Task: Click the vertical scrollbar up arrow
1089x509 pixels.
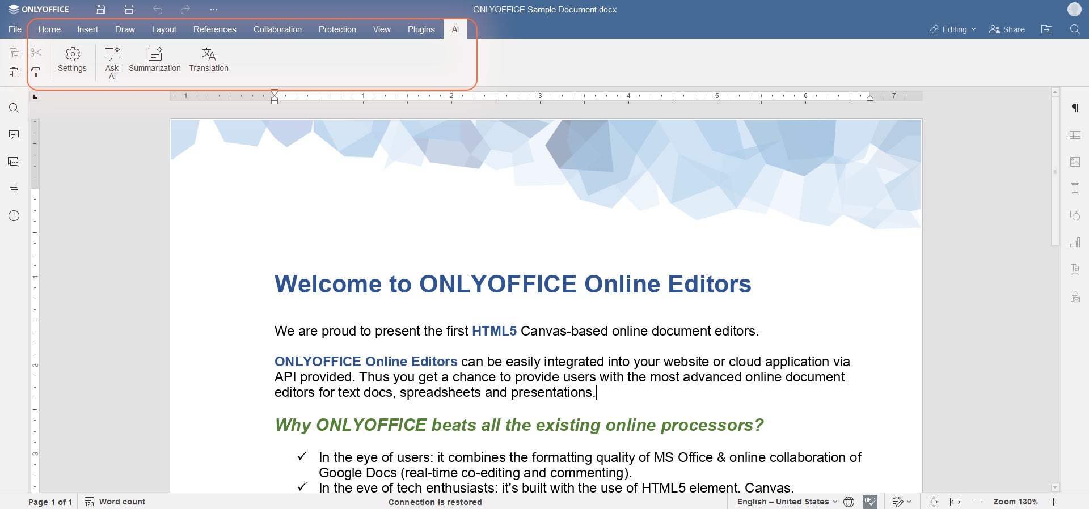Action: (1055, 92)
